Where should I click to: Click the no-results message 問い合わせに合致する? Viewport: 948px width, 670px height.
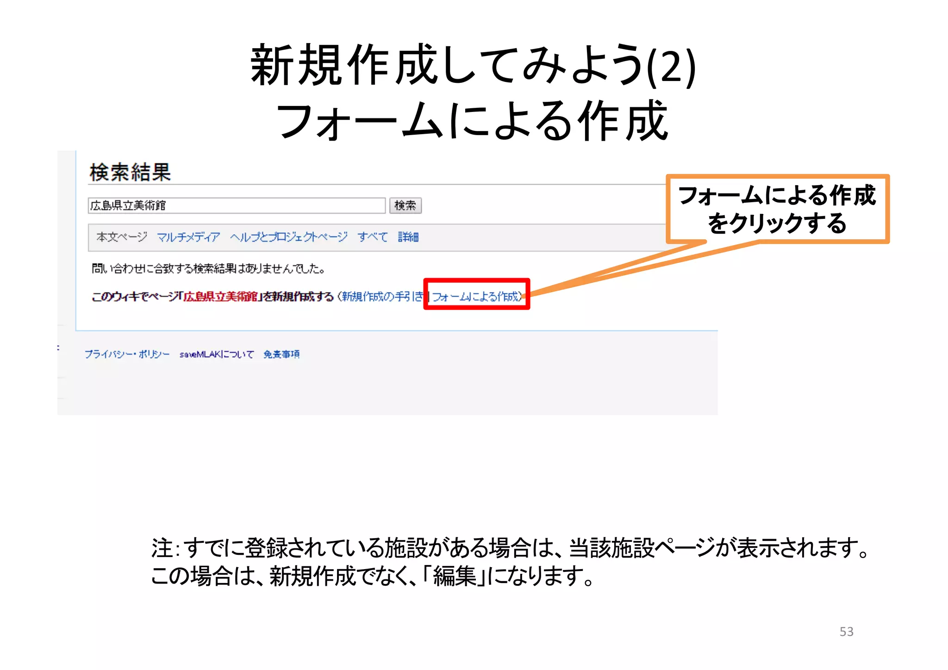pyautogui.click(x=208, y=269)
